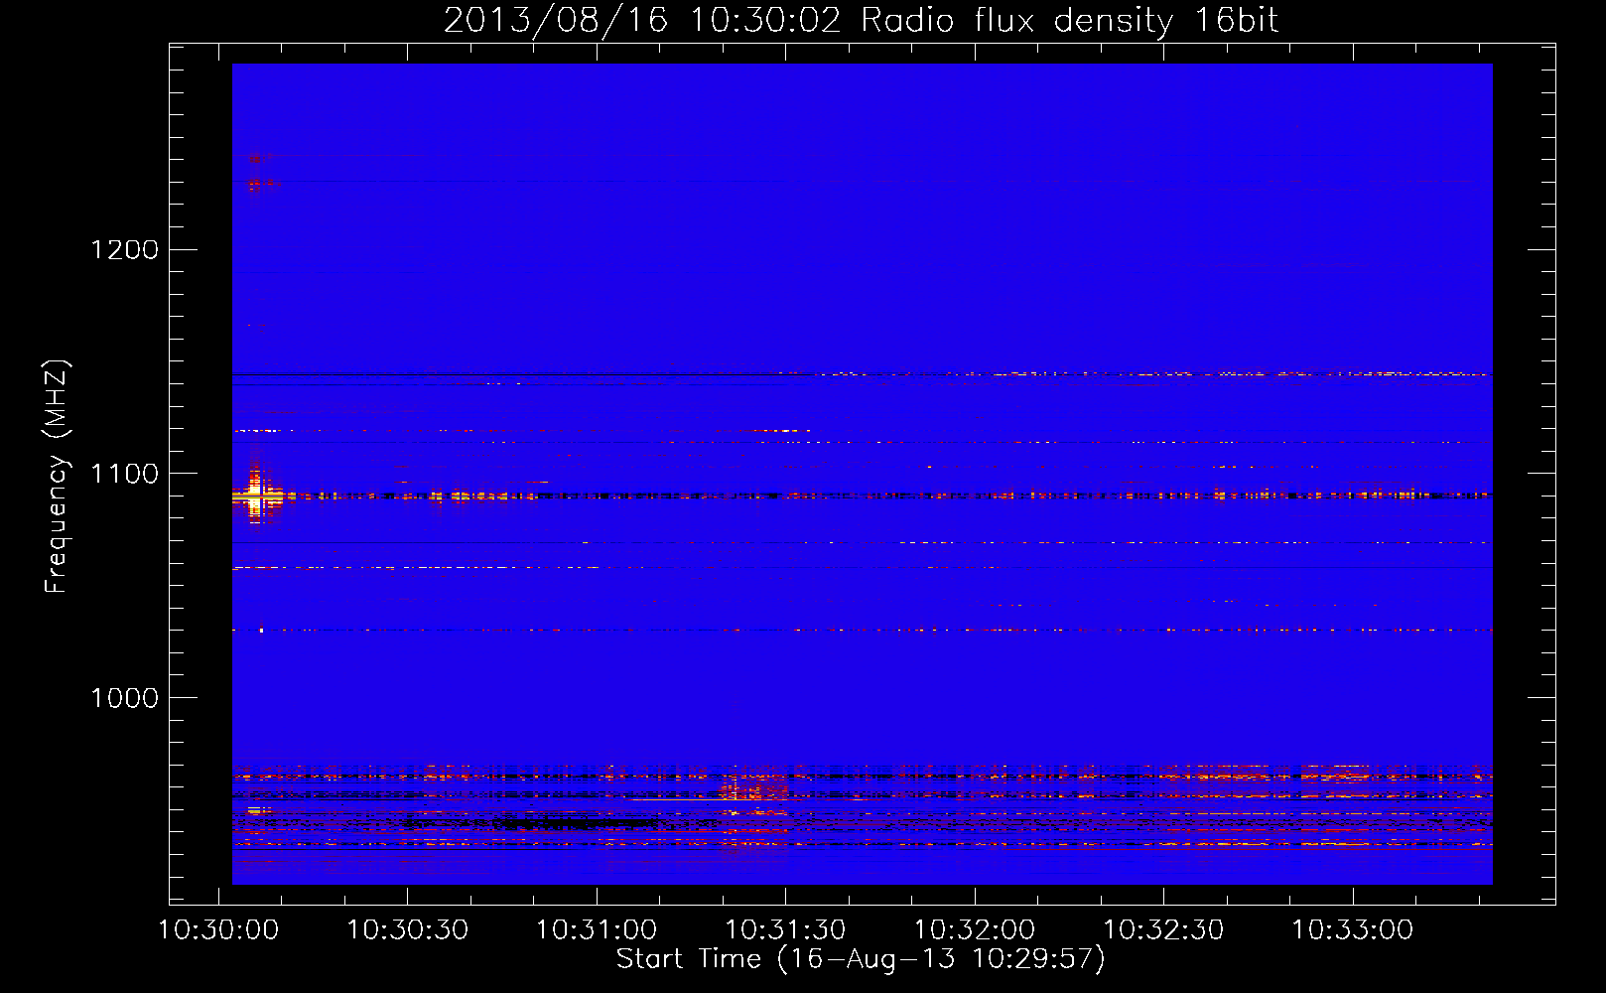Screen dimensions: 1606x993
Task: Click the 10:30:30 time tick label
Action: (x=408, y=930)
